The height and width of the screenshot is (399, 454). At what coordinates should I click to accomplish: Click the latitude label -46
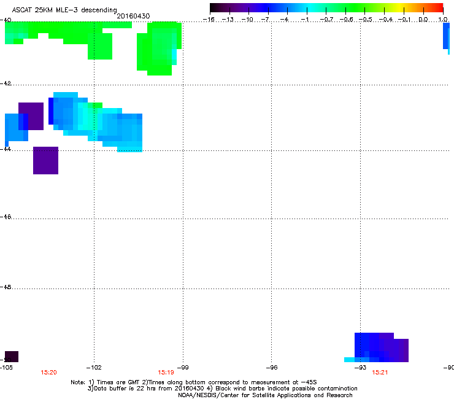click(x=6, y=217)
